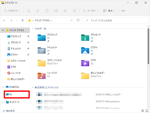Switch to large icons view in status bar

click(147, 110)
